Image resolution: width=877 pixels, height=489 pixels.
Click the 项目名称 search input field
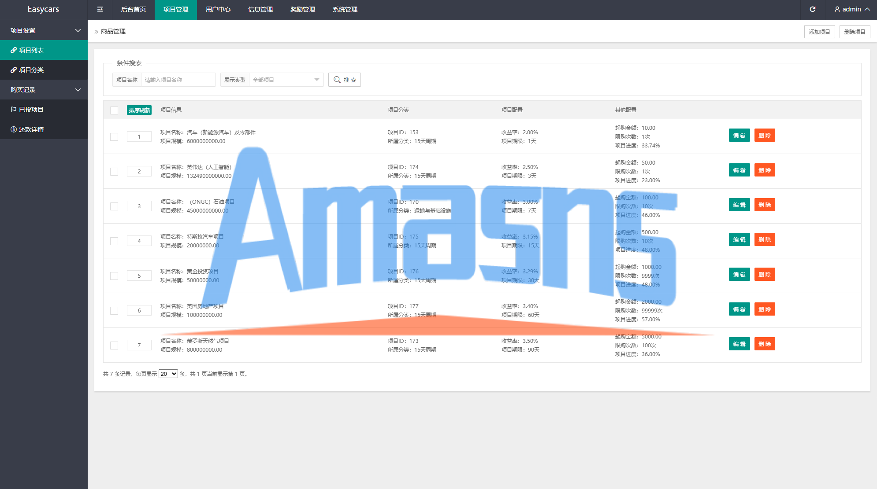178,80
